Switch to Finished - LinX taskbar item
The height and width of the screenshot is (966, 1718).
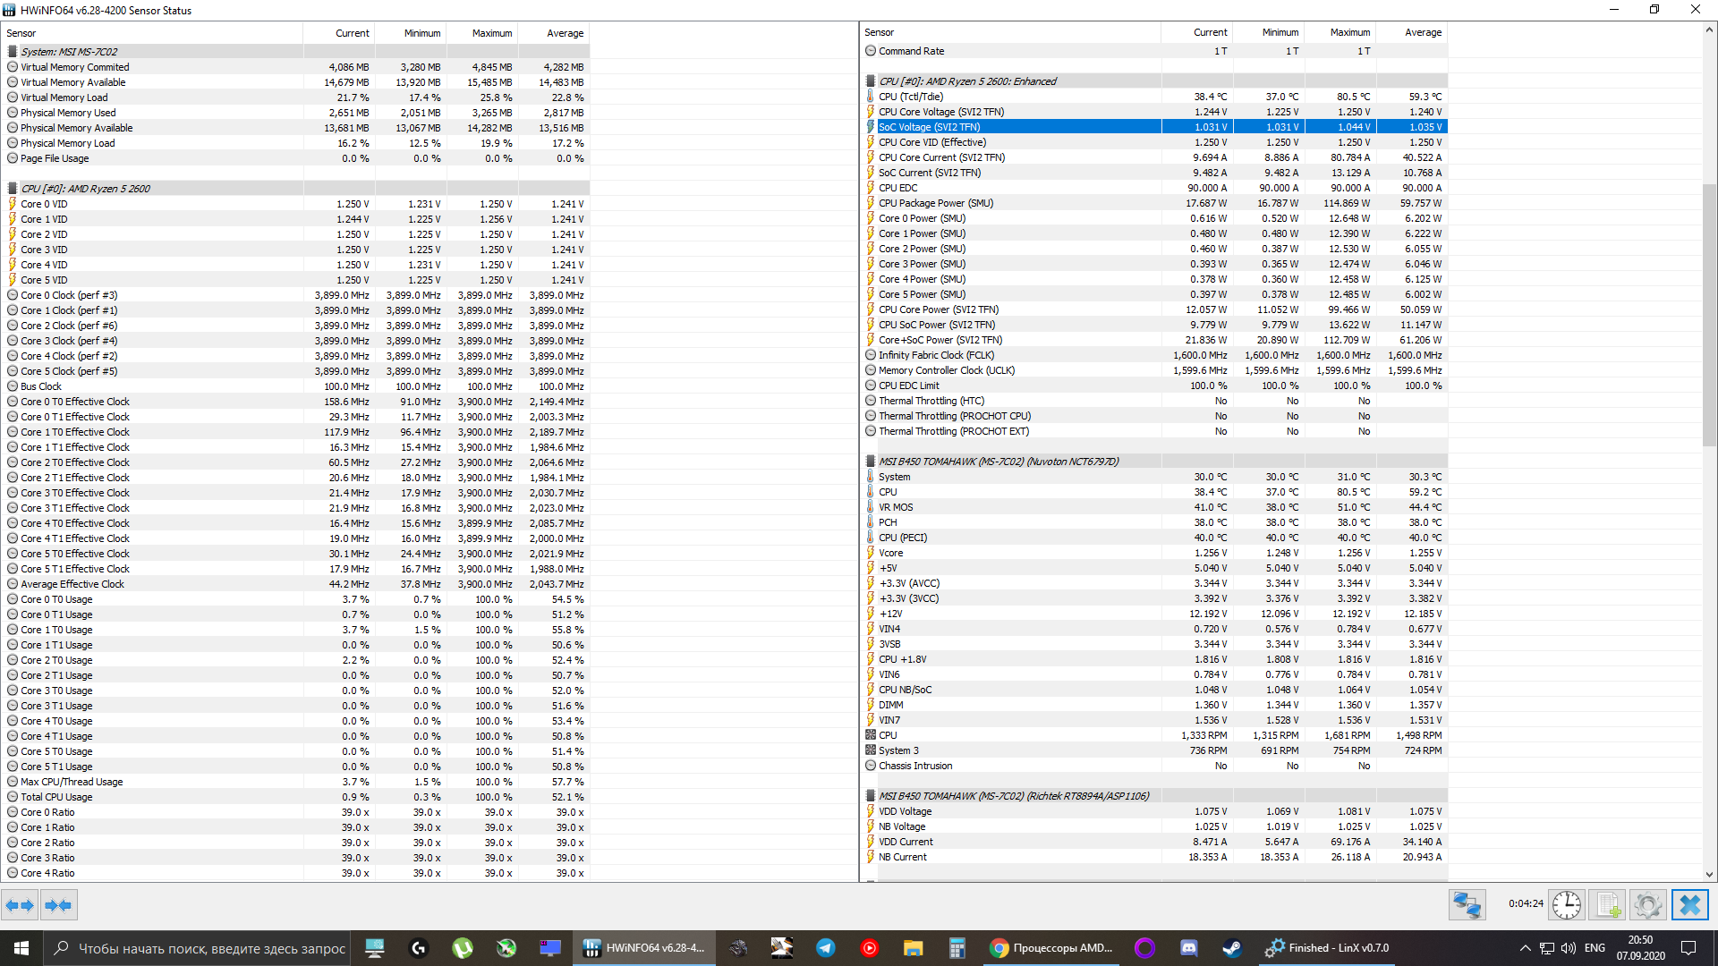tap(1328, 948)
